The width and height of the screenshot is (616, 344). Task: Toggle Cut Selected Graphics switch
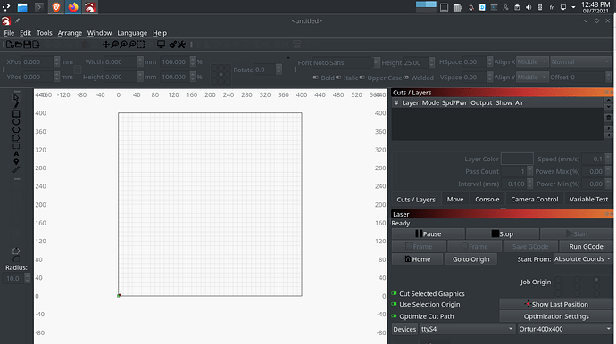click(x=394, y=293)
